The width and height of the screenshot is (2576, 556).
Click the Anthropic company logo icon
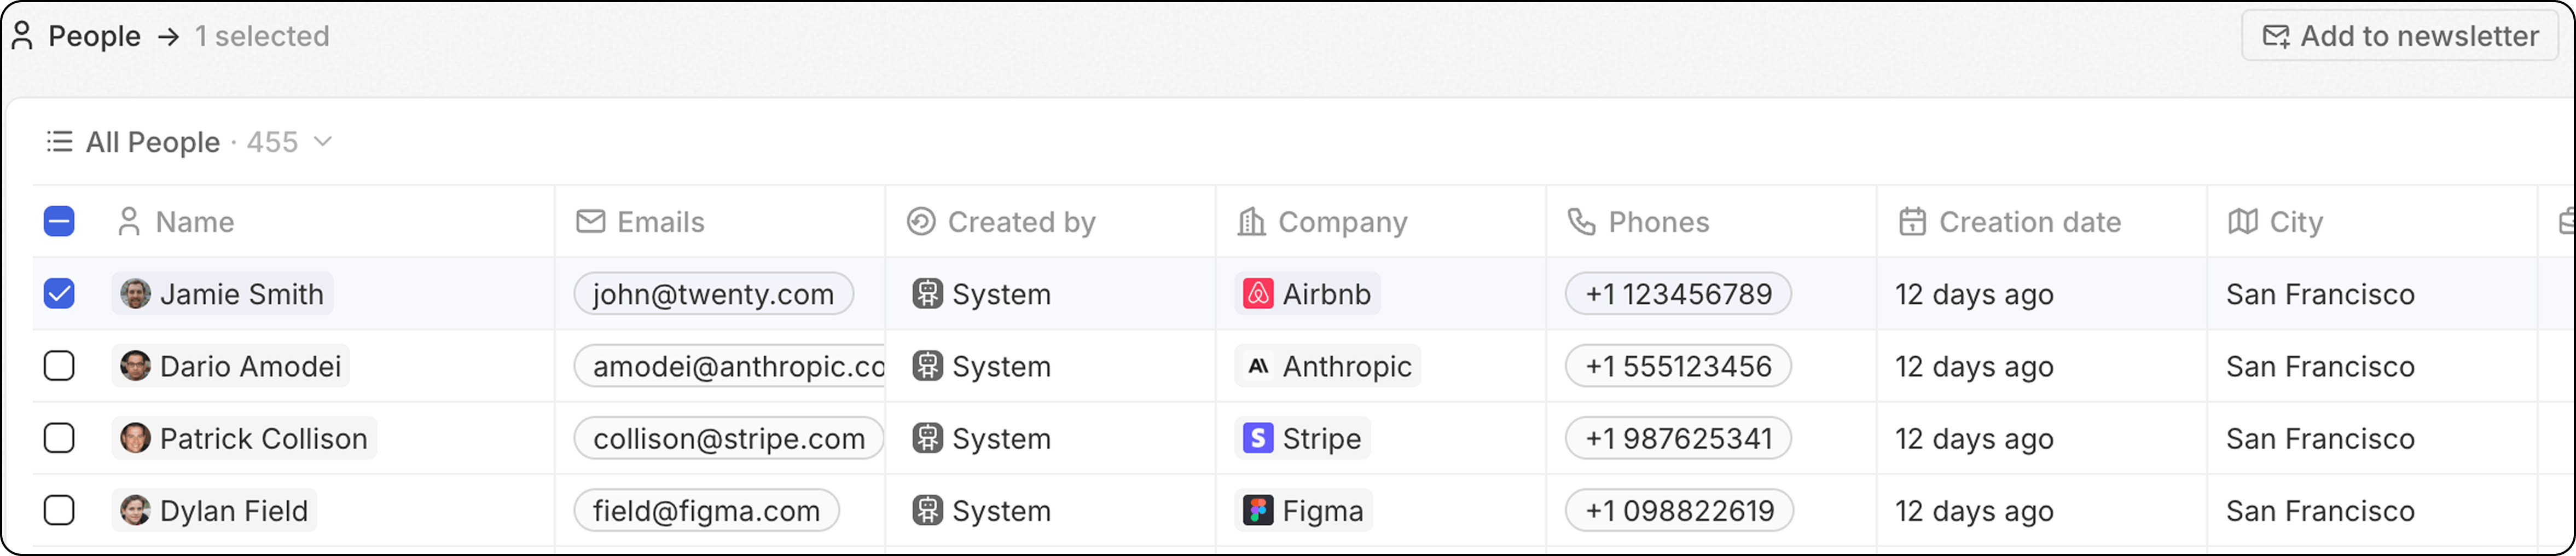tap(1257, 367)
